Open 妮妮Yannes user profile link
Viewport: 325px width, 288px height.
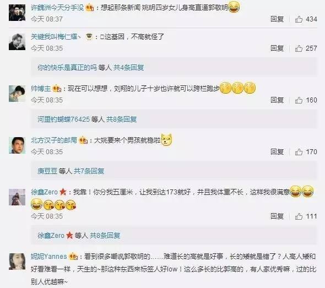[48, 257]
